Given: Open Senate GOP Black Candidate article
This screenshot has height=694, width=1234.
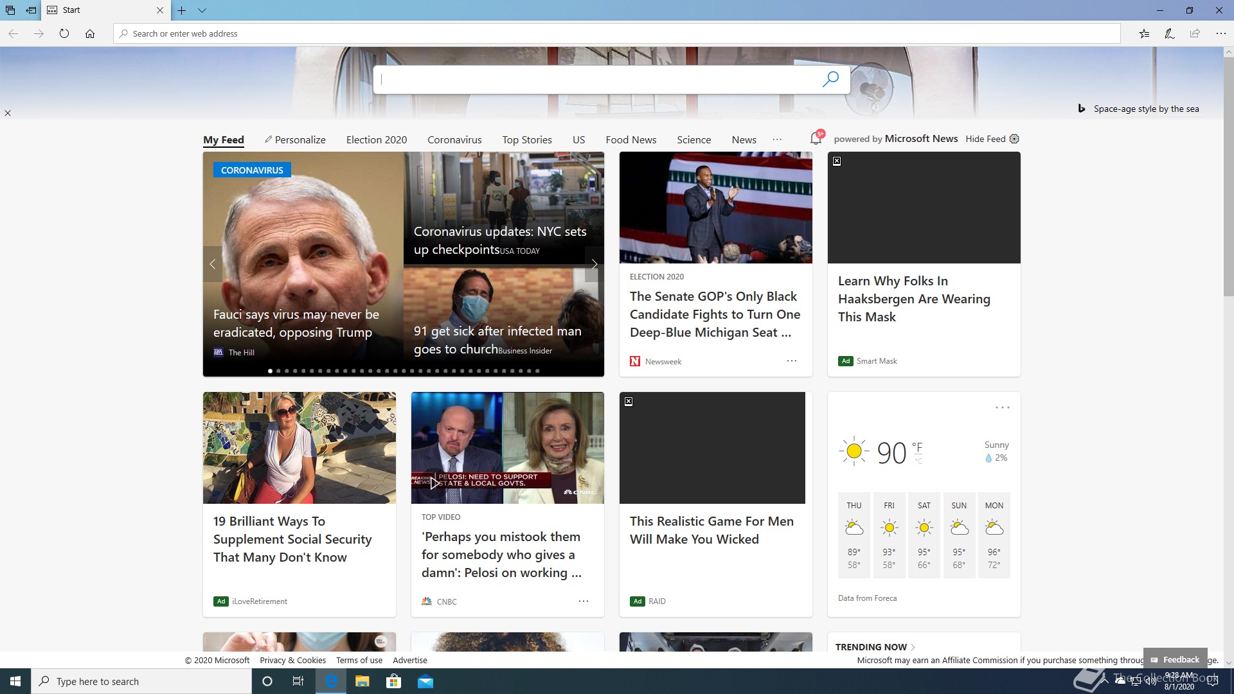Looking at the screenshot, I should 715,314.
